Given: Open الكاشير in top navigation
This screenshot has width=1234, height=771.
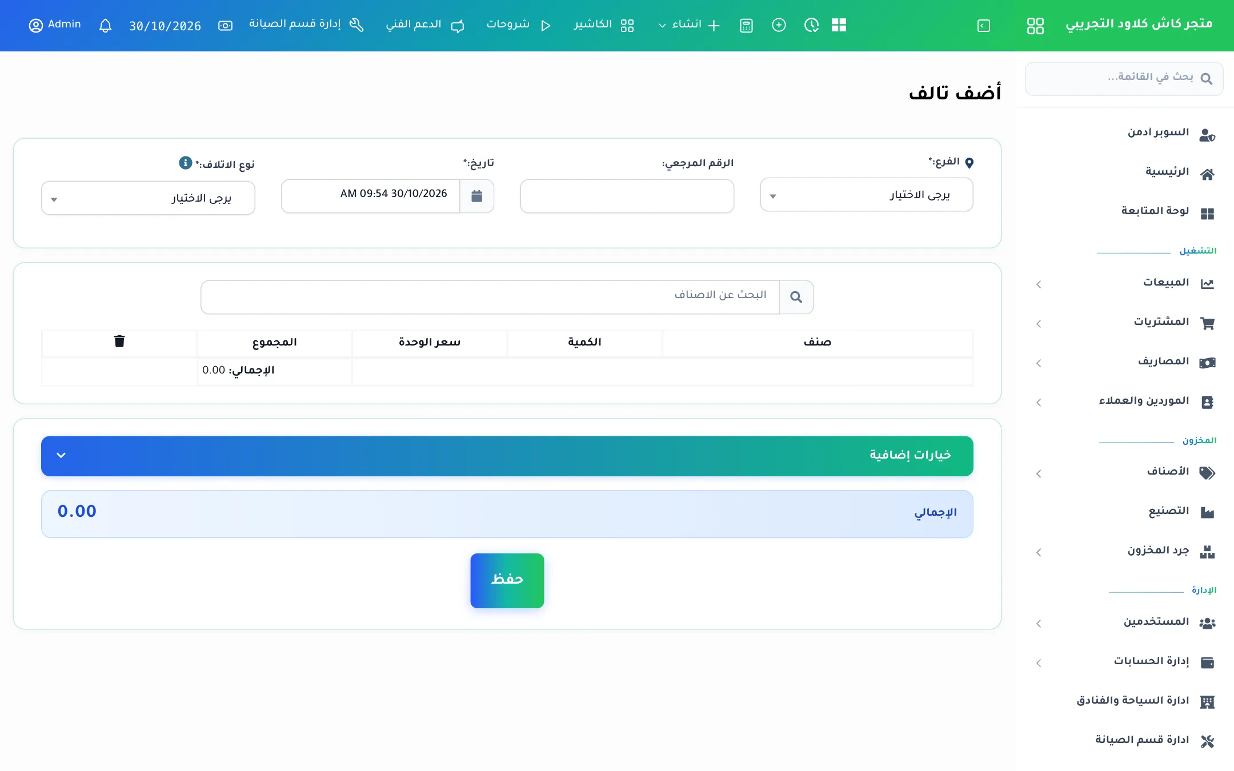Looking at the screenshot, I should pyautogui.click(x=603, y=25).
